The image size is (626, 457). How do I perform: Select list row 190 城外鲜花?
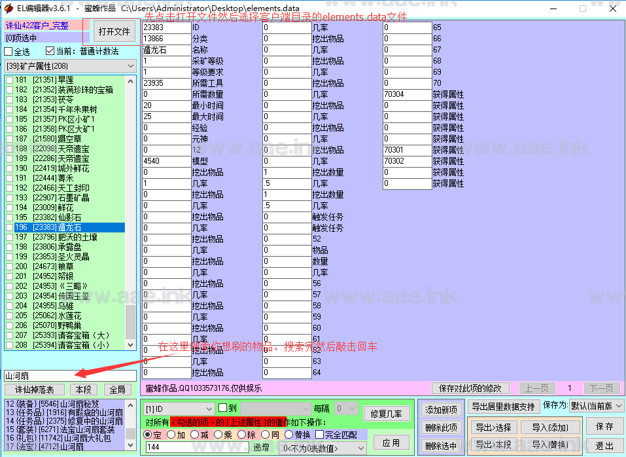point(69,168)
